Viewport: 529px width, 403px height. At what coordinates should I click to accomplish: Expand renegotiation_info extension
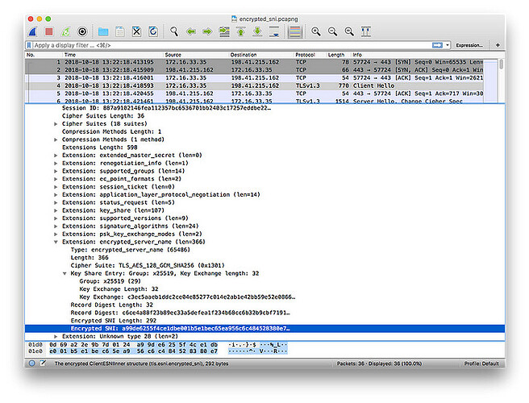[x=56, y=164]
